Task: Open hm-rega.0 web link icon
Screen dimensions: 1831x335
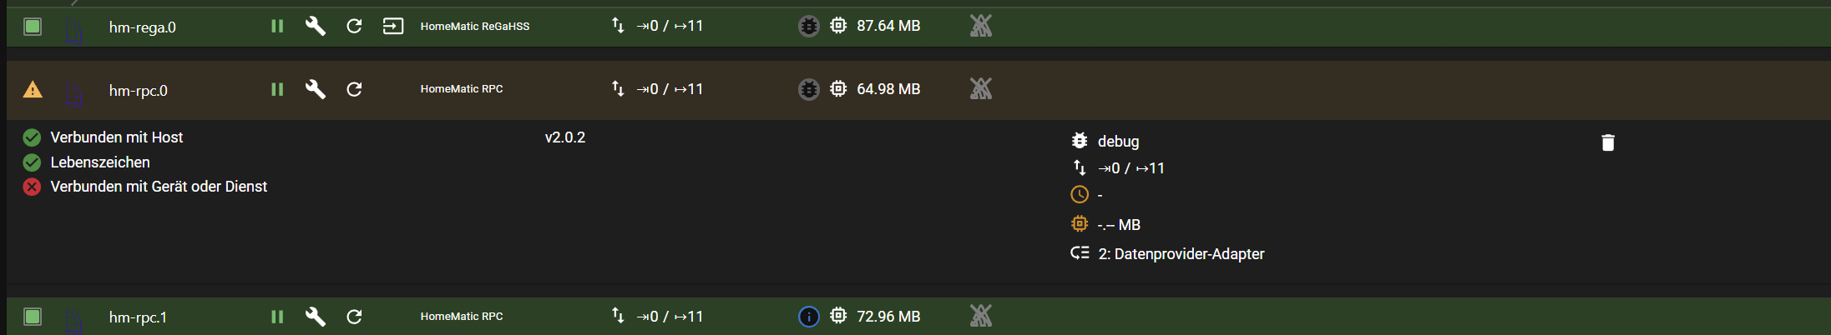Action: coord(392,27)
